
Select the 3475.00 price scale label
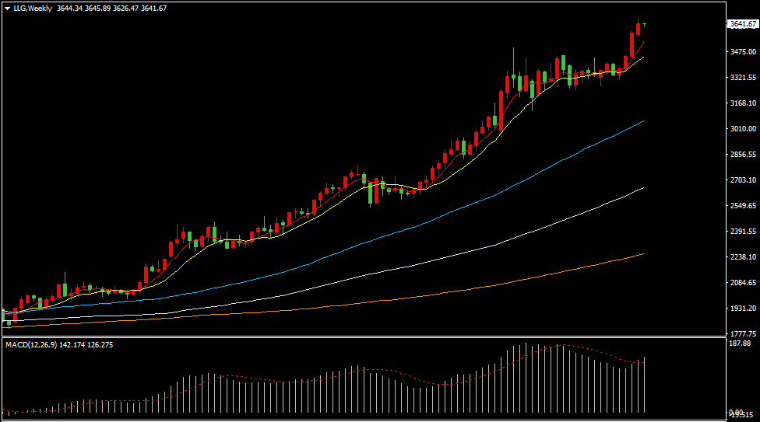point(743,52)
